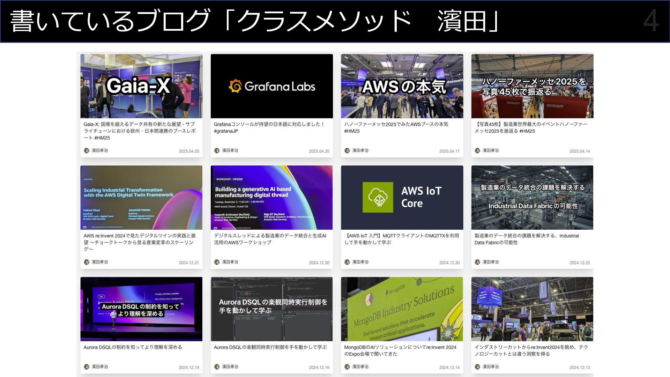Open the Hannover Messe 45 photos thumbnail
This screenshot has height=377, width=670.
(x=532, y=86)
